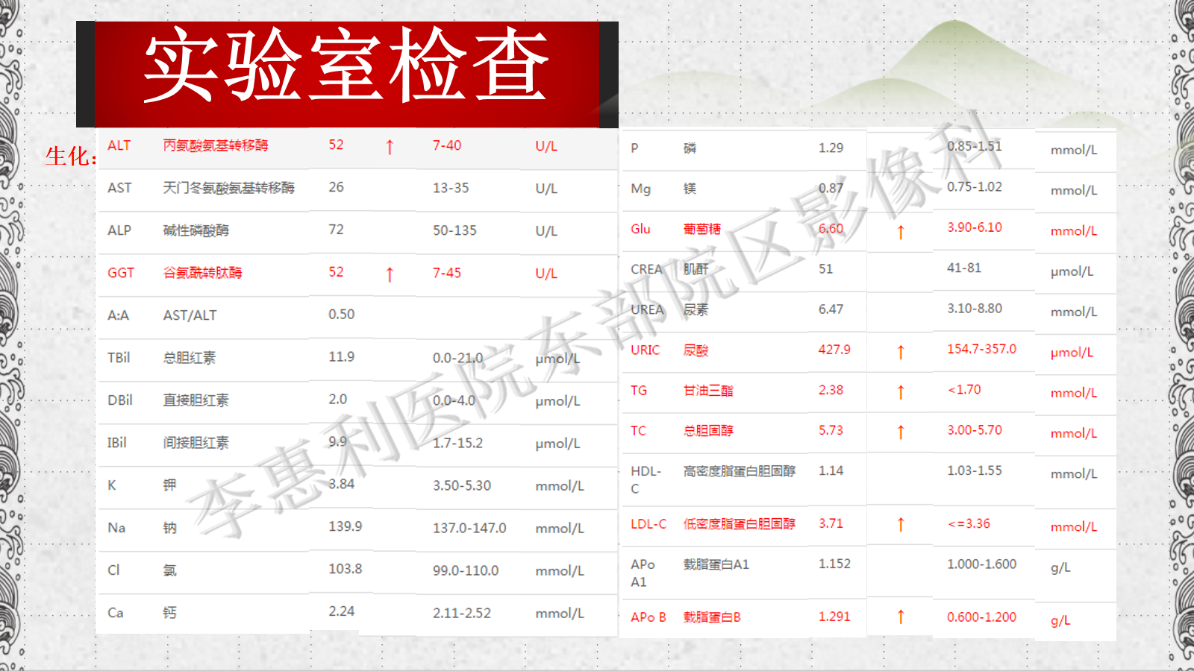Click uric acid reference range 154.7-357.0

tap(981, 348)
